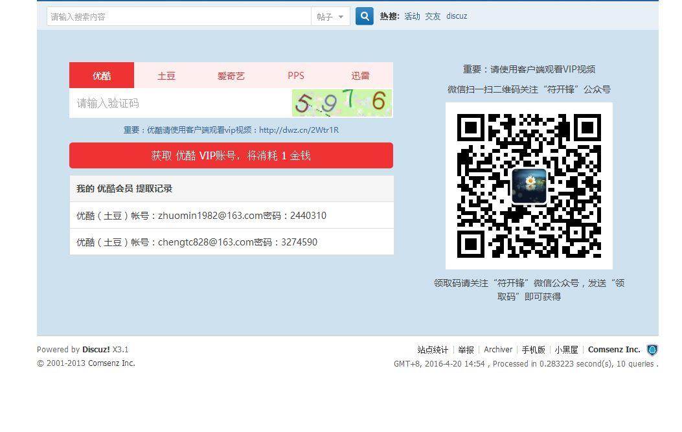Open the 帖子 search type dropdown
The image size is (682, 432).
330,17
